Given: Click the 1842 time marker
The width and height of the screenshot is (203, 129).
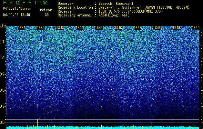Looking at the screenshot, I should [41, 28].
